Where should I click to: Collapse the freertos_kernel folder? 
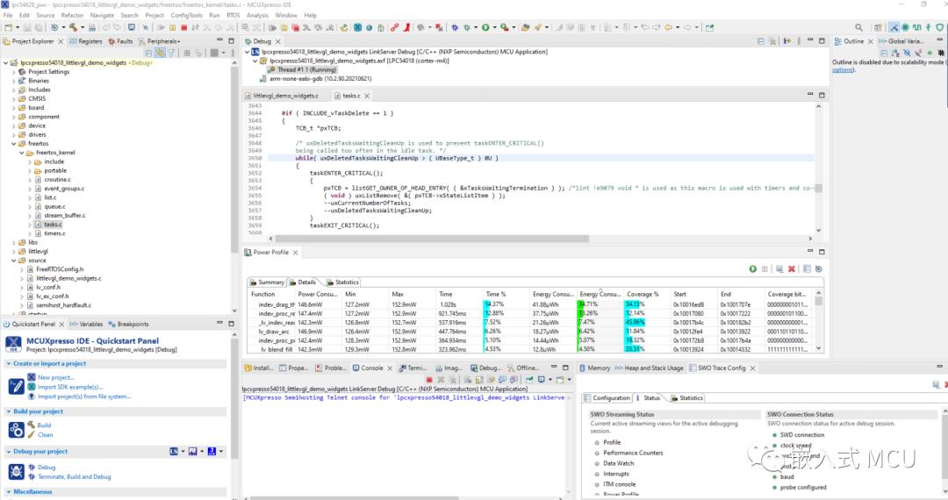pyautogui.click(x=22, y=153)
